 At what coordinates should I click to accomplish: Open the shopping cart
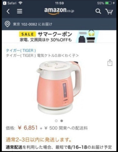pyautogui.click(x=109, y=12)
